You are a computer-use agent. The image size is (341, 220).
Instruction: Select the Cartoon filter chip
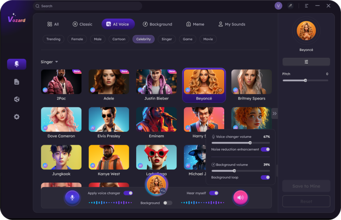[x=119, y=39]
